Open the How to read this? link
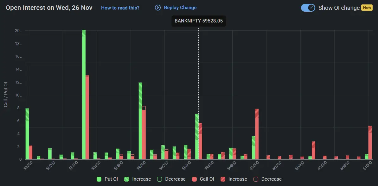The width and height of the screenshot is (378, 186). click(x=120, y=8)
